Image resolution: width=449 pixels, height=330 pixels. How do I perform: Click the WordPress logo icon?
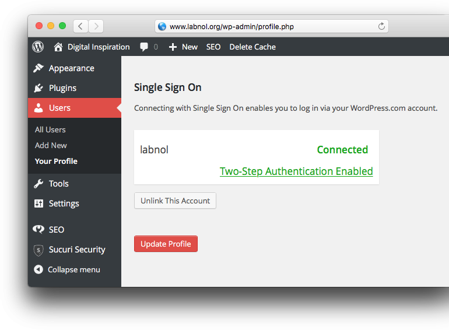click(38, 47)
